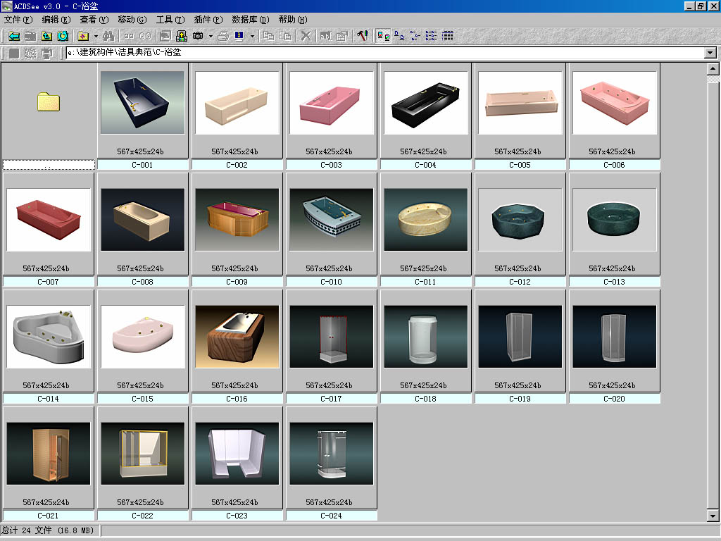Click the vertical scrollbar down arrow

coord(714,516)
